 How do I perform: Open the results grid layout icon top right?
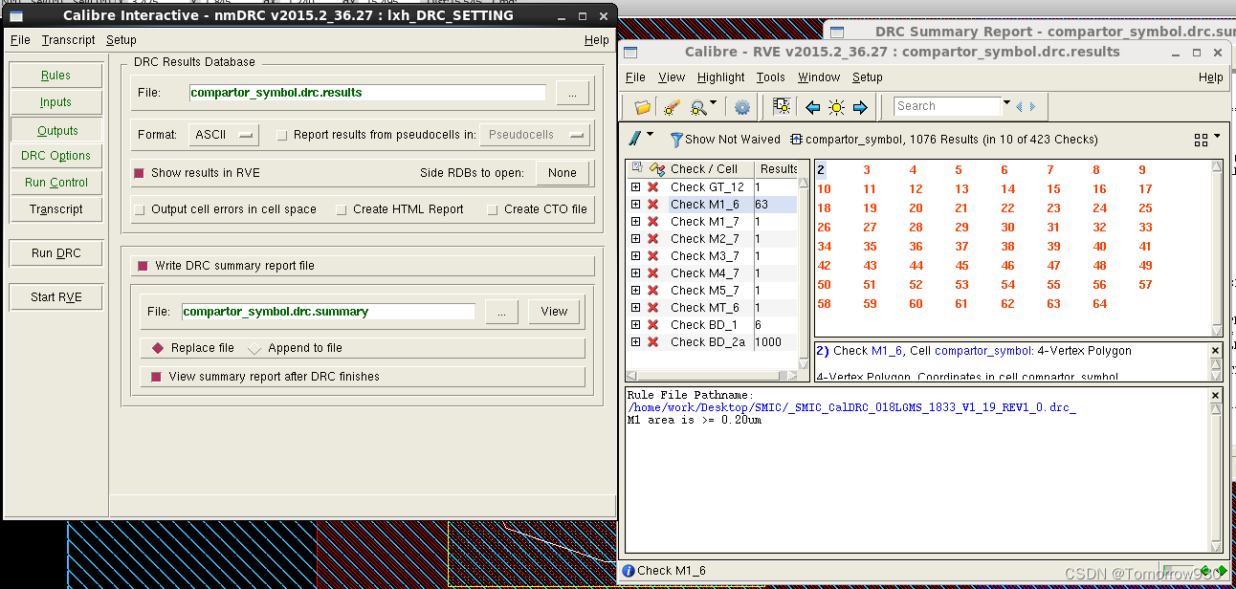pyautogui.click(x=1201, y=139)
